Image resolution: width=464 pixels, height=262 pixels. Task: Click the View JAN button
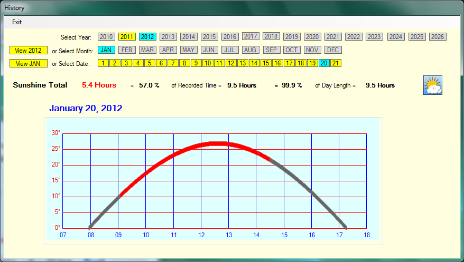pyautogui.click(x=29, y=63)
